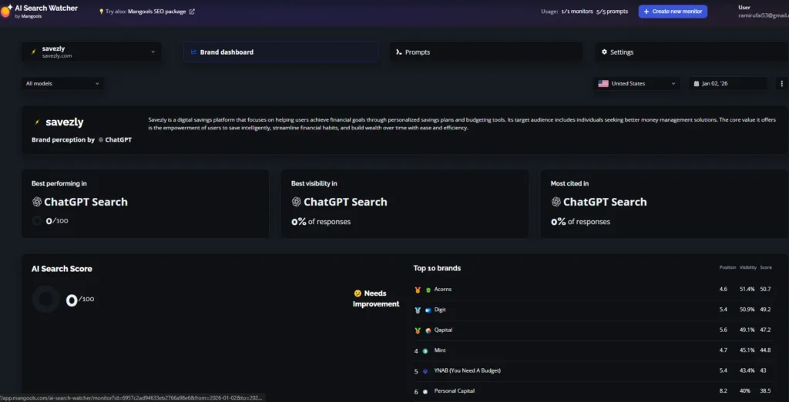Open the United States country dropdown
The image size is (789, 402).
[x=636, y=83]
